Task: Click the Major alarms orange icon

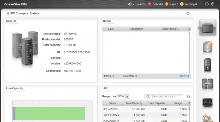Action: pyautogui.click(x=167, y=4)
